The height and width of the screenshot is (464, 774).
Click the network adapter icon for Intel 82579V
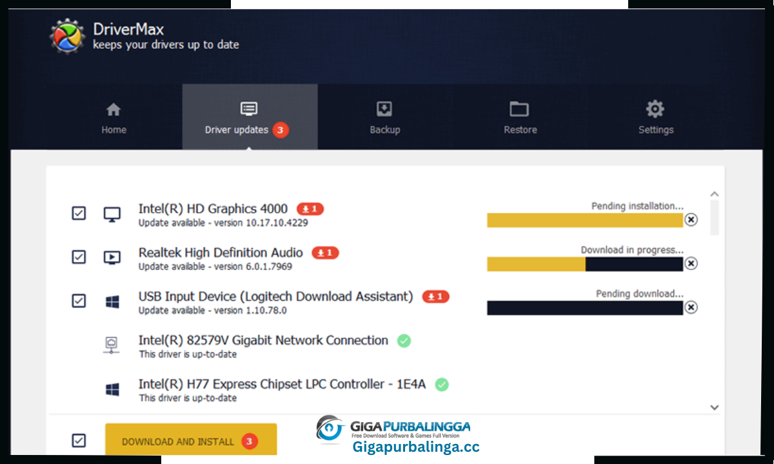(x=112, y=345)
